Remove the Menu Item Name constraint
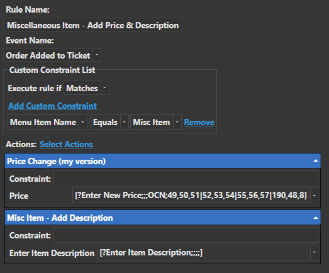Image resolution: width=329 pixels, height=273 pixels. pos(199,122)
